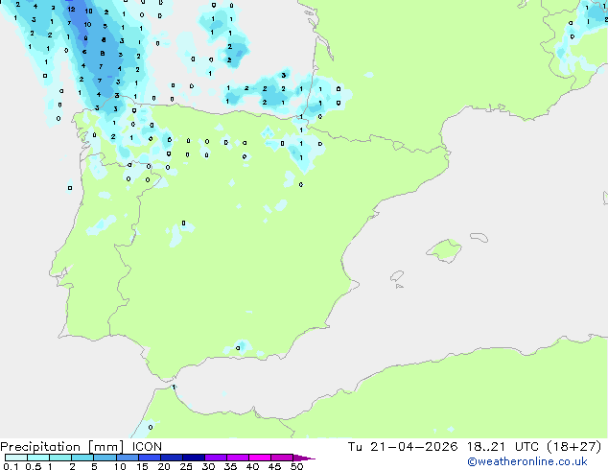Click the '12' precipitation value on map
Image resolution: width=608 pixels, height=470 pixels.
[x=71, y=9]
